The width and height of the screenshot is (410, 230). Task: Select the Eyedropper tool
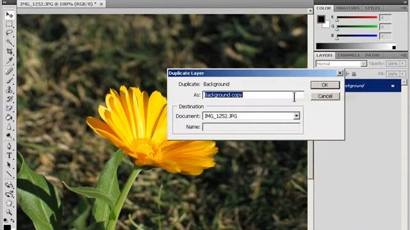click(x=9, y=61)
